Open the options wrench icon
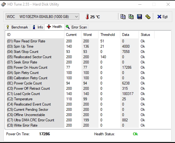Screen dimensions: 175x143 click(x=148, y=17)
